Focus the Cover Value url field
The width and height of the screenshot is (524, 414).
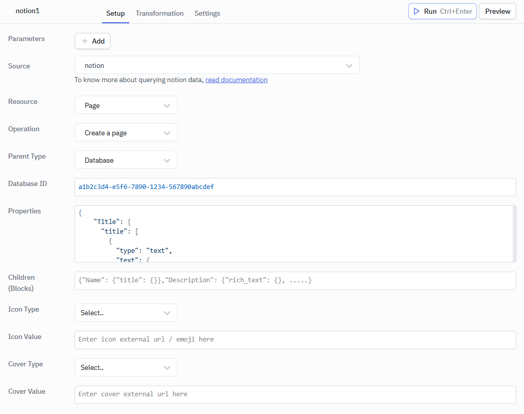[295, 394]
